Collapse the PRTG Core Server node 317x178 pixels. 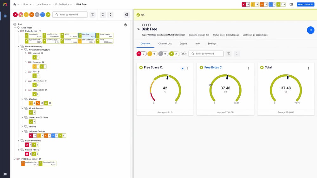coord(15,159)
